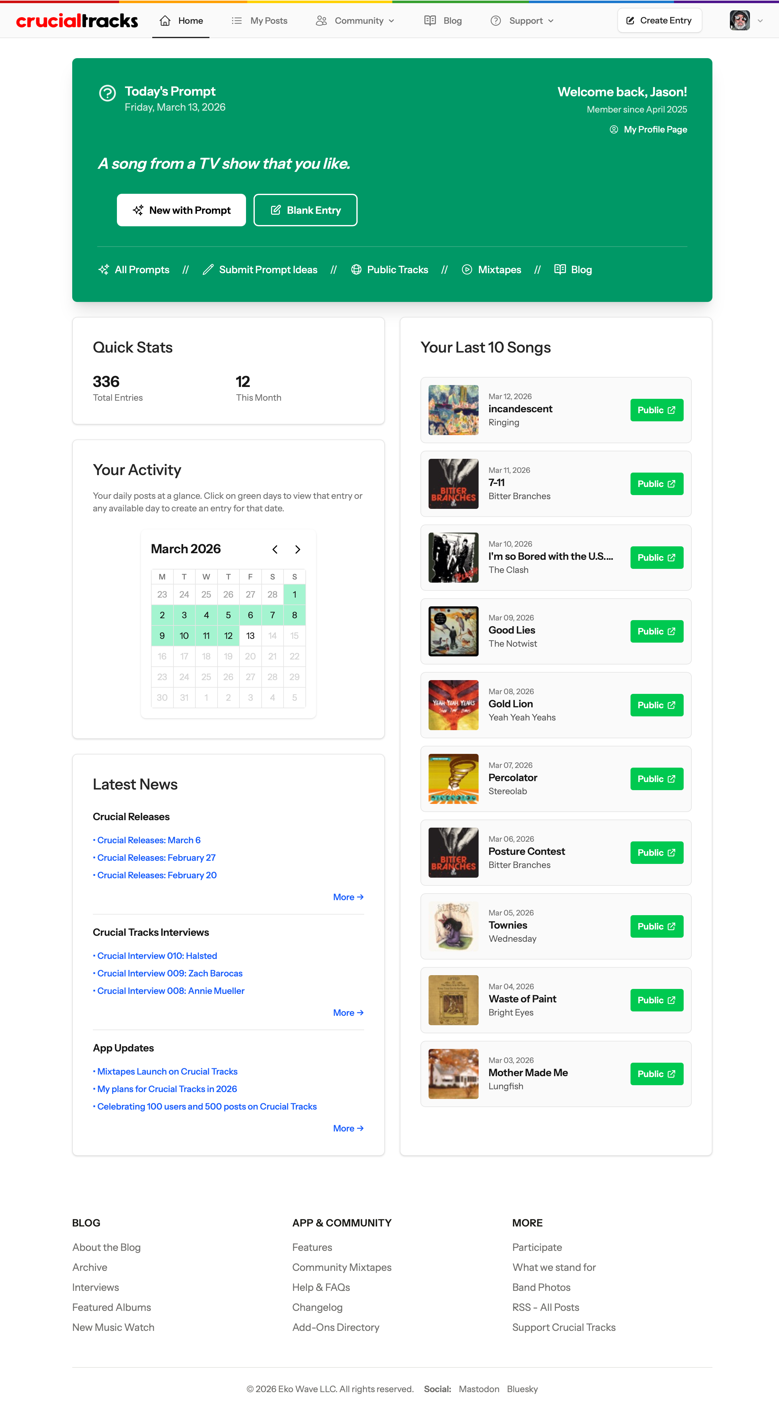Click the Submit Prompt Ideas pencil icon
This screenshot has height=1409, width=779.
click(207, 270)
